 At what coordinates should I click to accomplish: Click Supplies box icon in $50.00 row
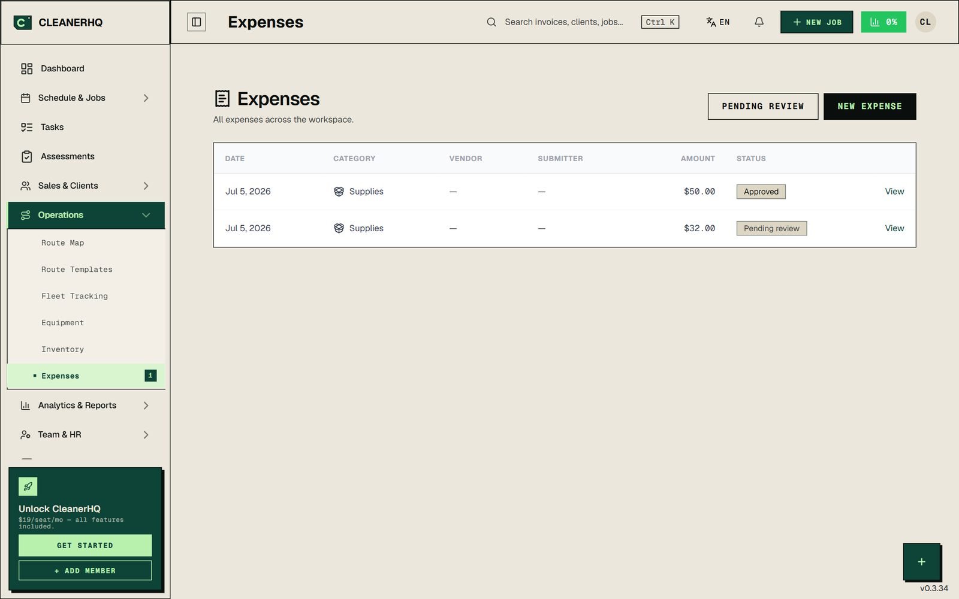(x=339, y=192)
